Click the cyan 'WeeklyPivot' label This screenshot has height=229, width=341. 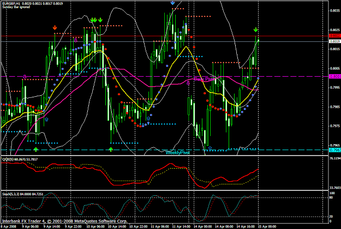(x=178, y=153)
